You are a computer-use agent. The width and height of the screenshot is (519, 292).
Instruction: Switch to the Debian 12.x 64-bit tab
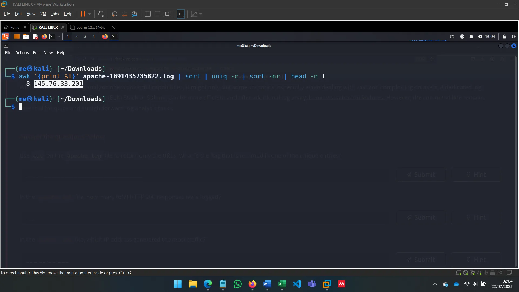coord(90,27)
